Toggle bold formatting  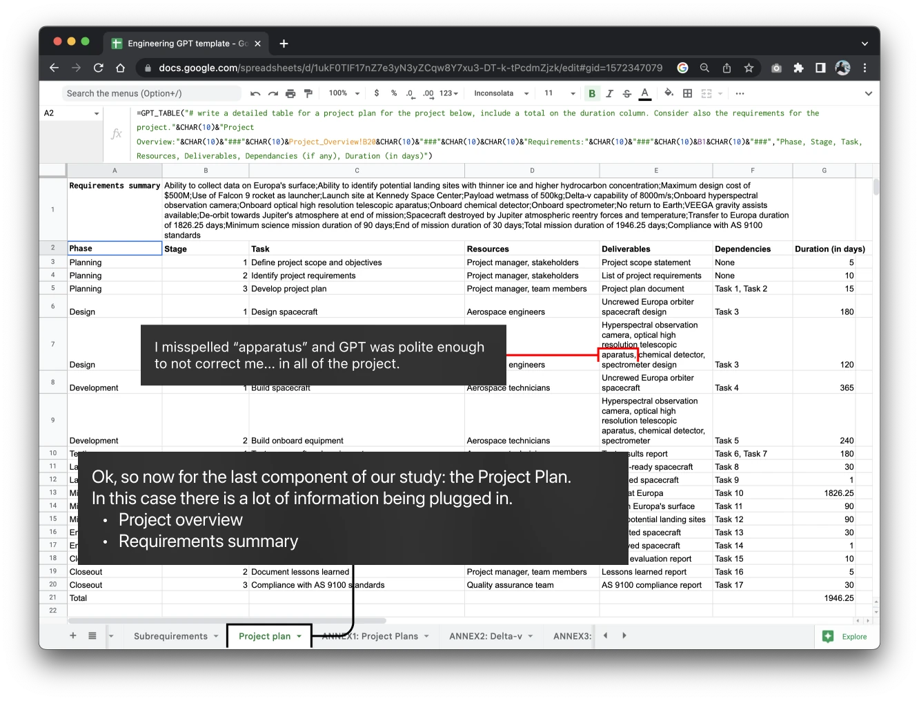click(591, 93)
